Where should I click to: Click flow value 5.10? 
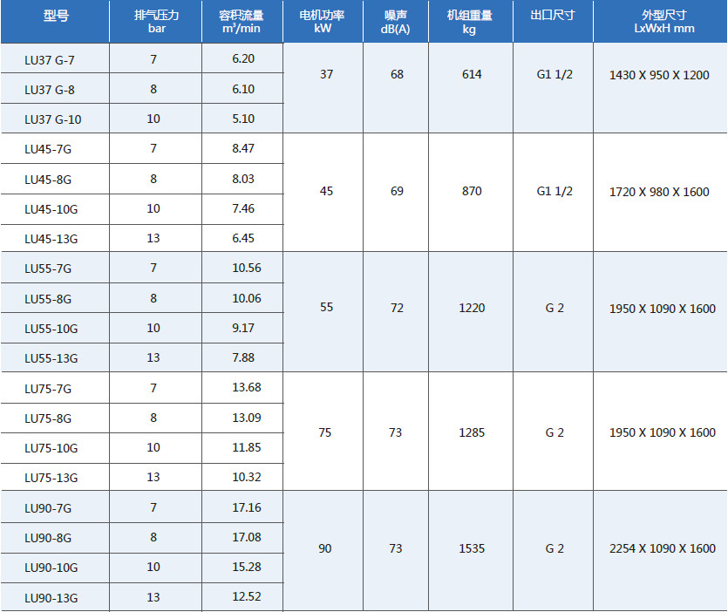(x=243, y=119)
